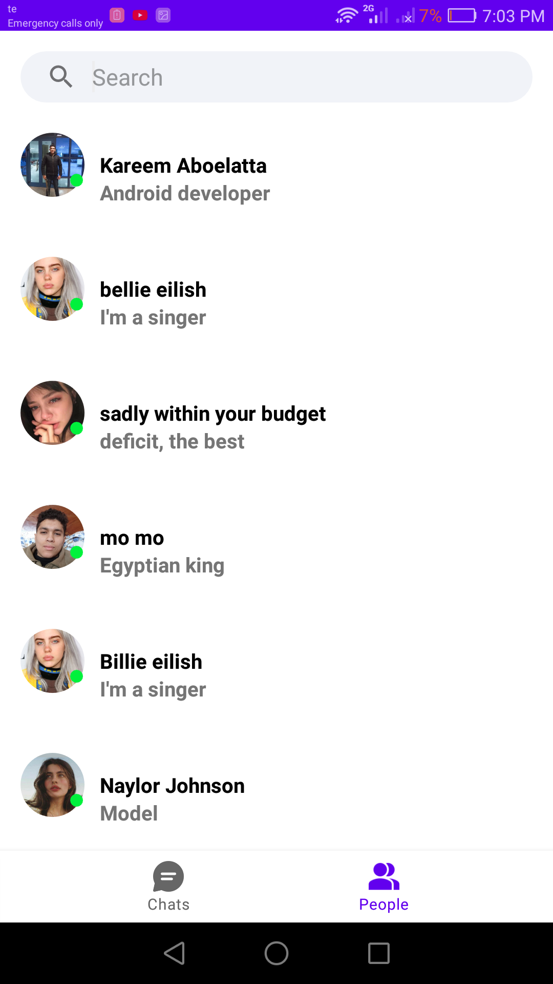
Task: Tap Naylor Johnson's avatar image
Action: (52, 785)
